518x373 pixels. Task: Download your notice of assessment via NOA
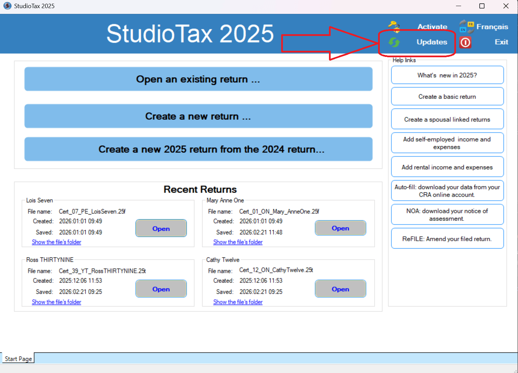(x=447, y=214)
